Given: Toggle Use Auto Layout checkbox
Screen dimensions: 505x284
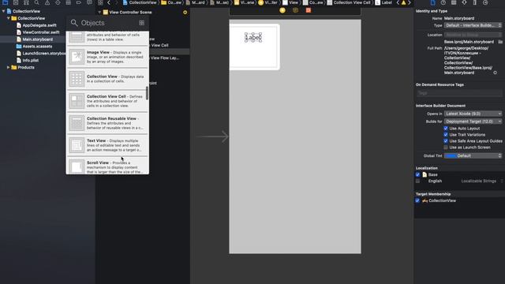Looking at the screenshot, I should pyautogui.click(x=446, y=128).
